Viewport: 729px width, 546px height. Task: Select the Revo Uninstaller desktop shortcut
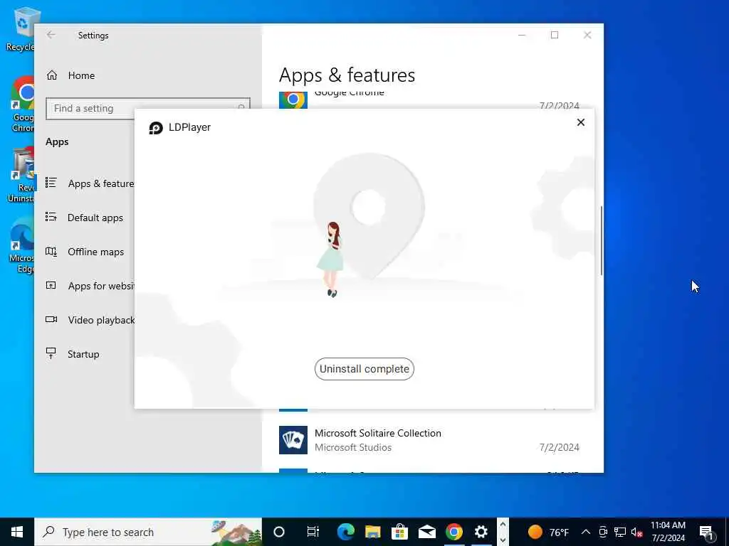tap(22, 175)
